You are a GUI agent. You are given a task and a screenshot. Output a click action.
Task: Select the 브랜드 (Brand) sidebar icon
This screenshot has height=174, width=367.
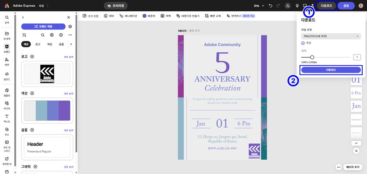(7, 49)
